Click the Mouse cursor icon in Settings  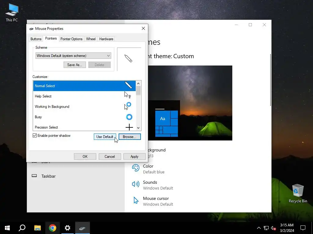click(x=136, y=200)
